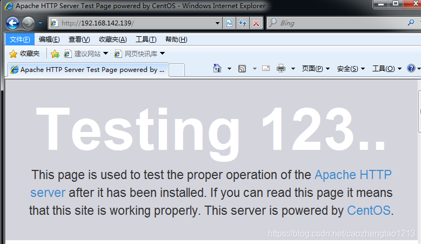Click the IE page icon in address bar
Image resolution: width=421 pixels, height=244 pixels.
54,23
